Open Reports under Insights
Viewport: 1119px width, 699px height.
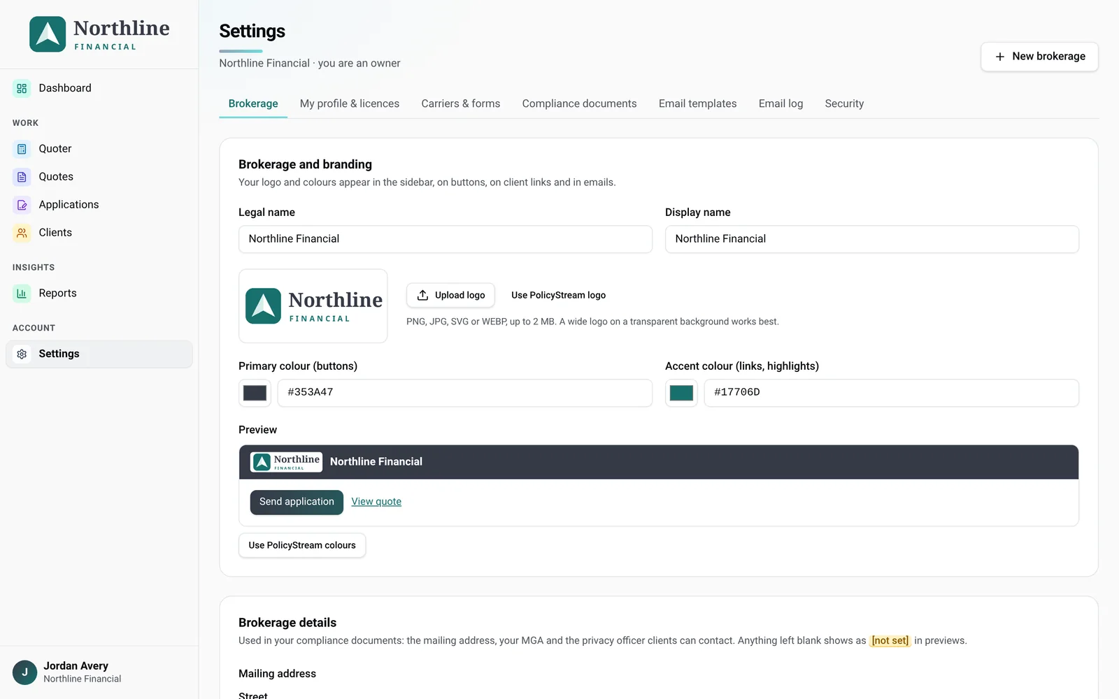click(x=99, y=294)
